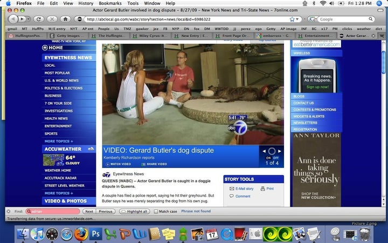Open the back/forward history dropdown arrow
Viewport: 388px width, 243px height.
29,19
